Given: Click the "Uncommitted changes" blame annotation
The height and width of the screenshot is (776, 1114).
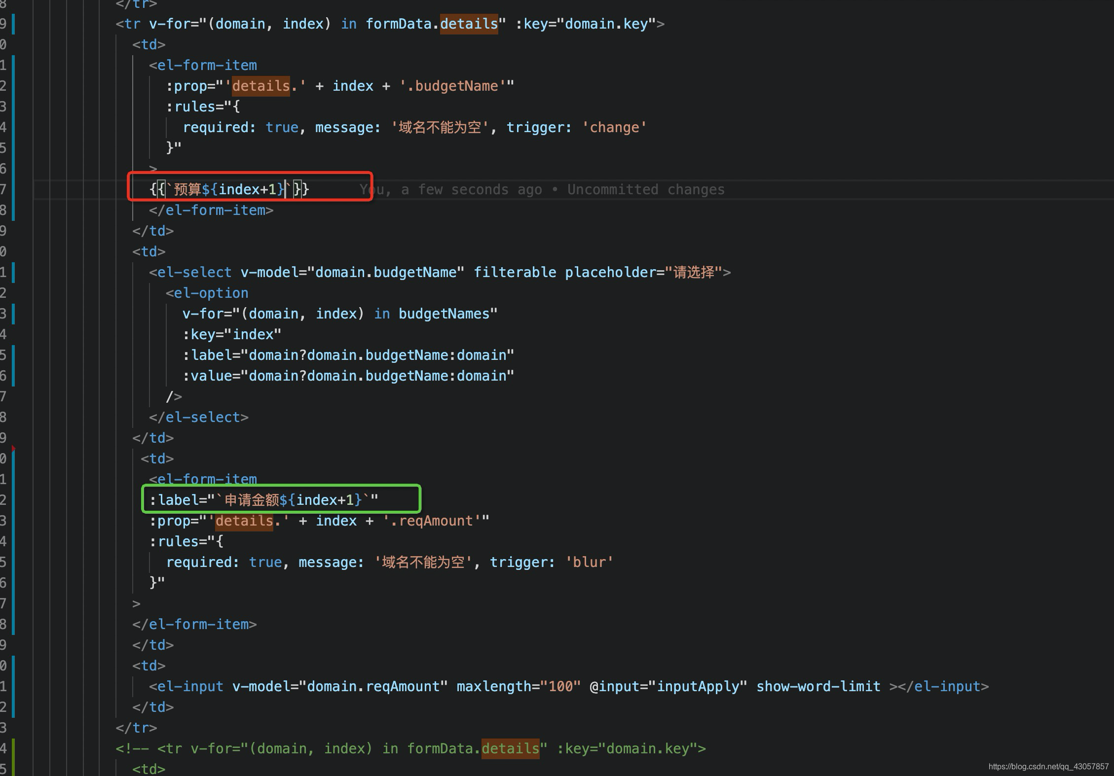Looking at the screenshot, I should [646, 190].
